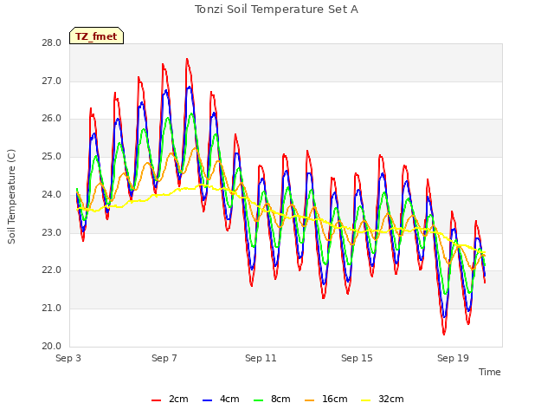Click the 25.0 y-axis tick label

[52, 156]
